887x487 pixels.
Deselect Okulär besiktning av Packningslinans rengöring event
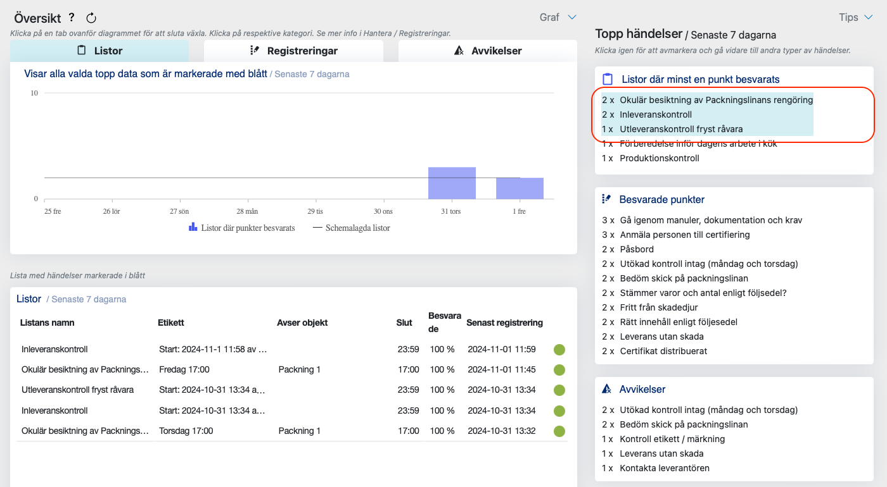tap(707, 100)
